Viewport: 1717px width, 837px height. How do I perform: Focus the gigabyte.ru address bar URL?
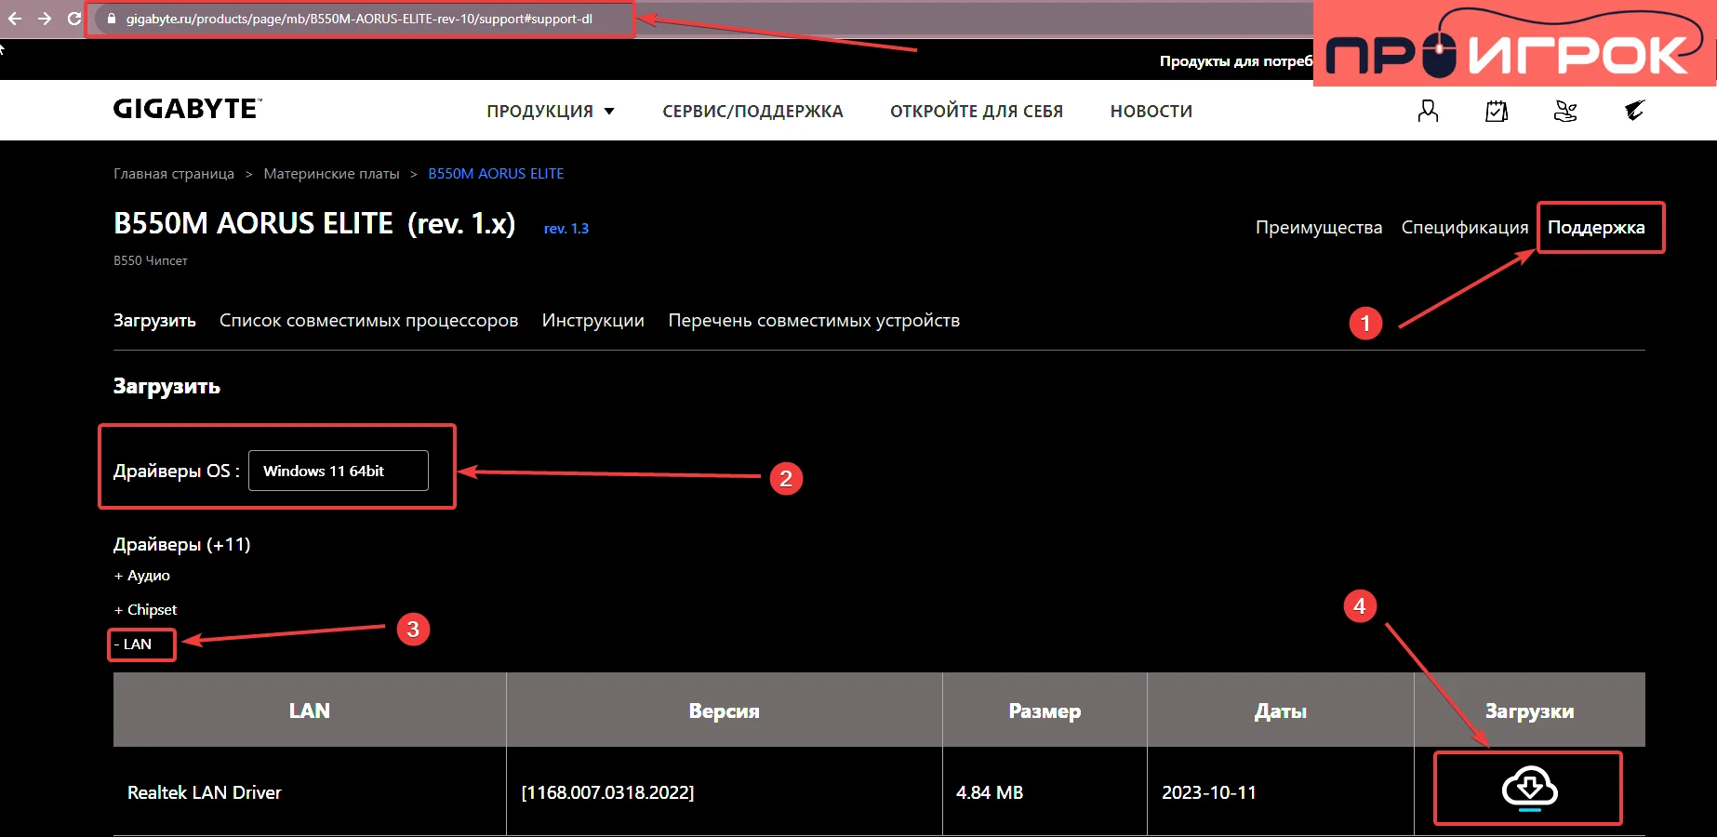pos(359,19)
